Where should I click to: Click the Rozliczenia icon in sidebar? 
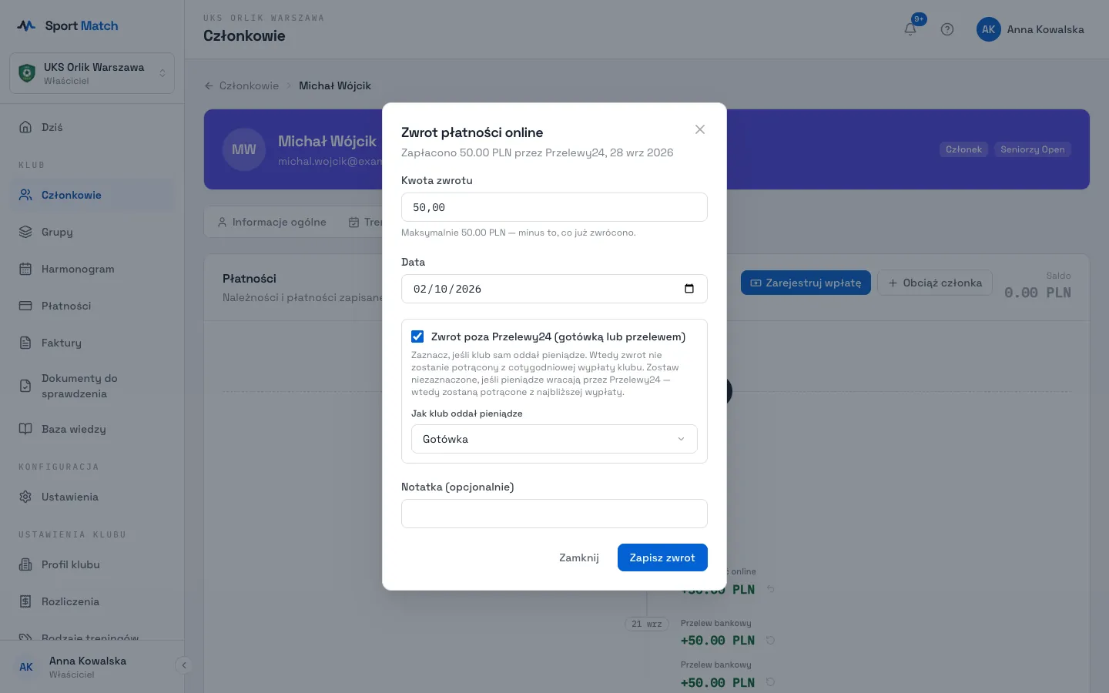(25, 601)
